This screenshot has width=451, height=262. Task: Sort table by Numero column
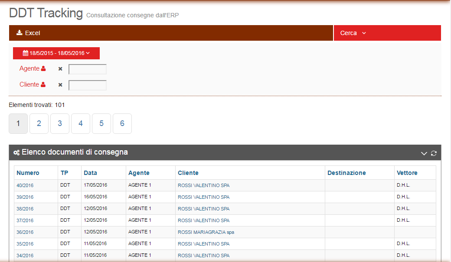click(x=28, y=173)
